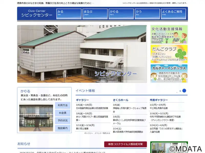Click the 料金表 button
Screen dimensions: 205x153
63,113
